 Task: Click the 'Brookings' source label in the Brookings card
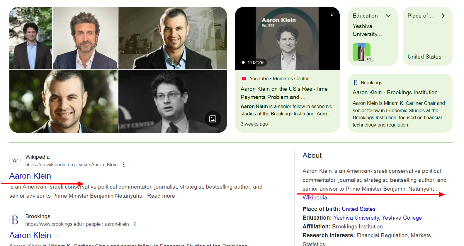[371, 83]
